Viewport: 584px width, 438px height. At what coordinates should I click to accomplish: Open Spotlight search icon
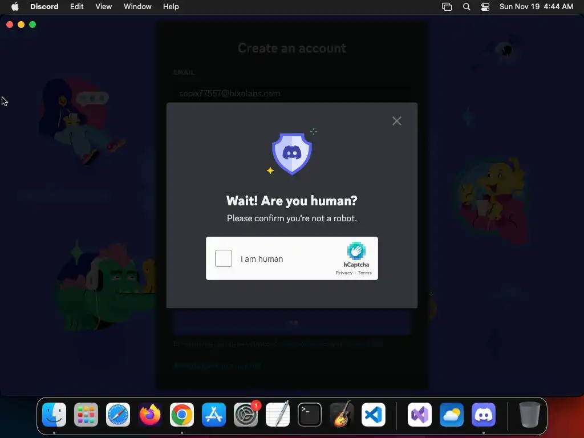pyautogui.click(x=467, y=7)
